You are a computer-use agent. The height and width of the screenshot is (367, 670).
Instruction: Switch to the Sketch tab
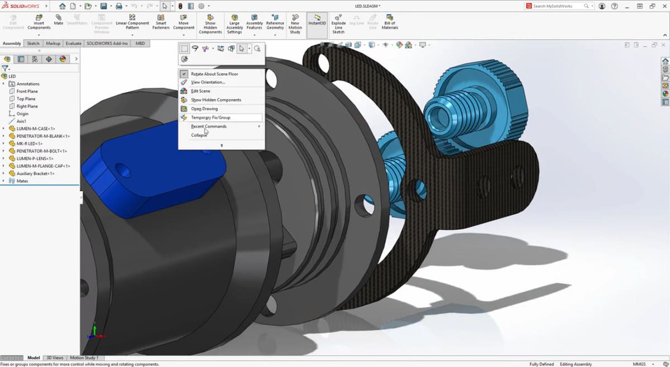[x=33, y=44]
